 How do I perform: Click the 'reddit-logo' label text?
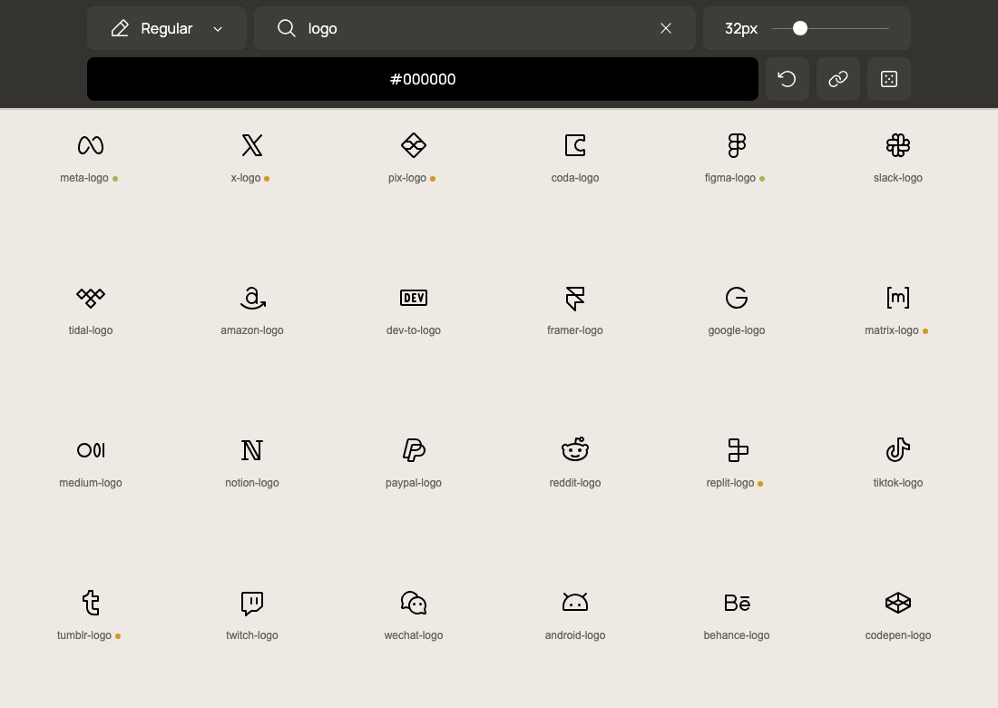pos(574,483)
